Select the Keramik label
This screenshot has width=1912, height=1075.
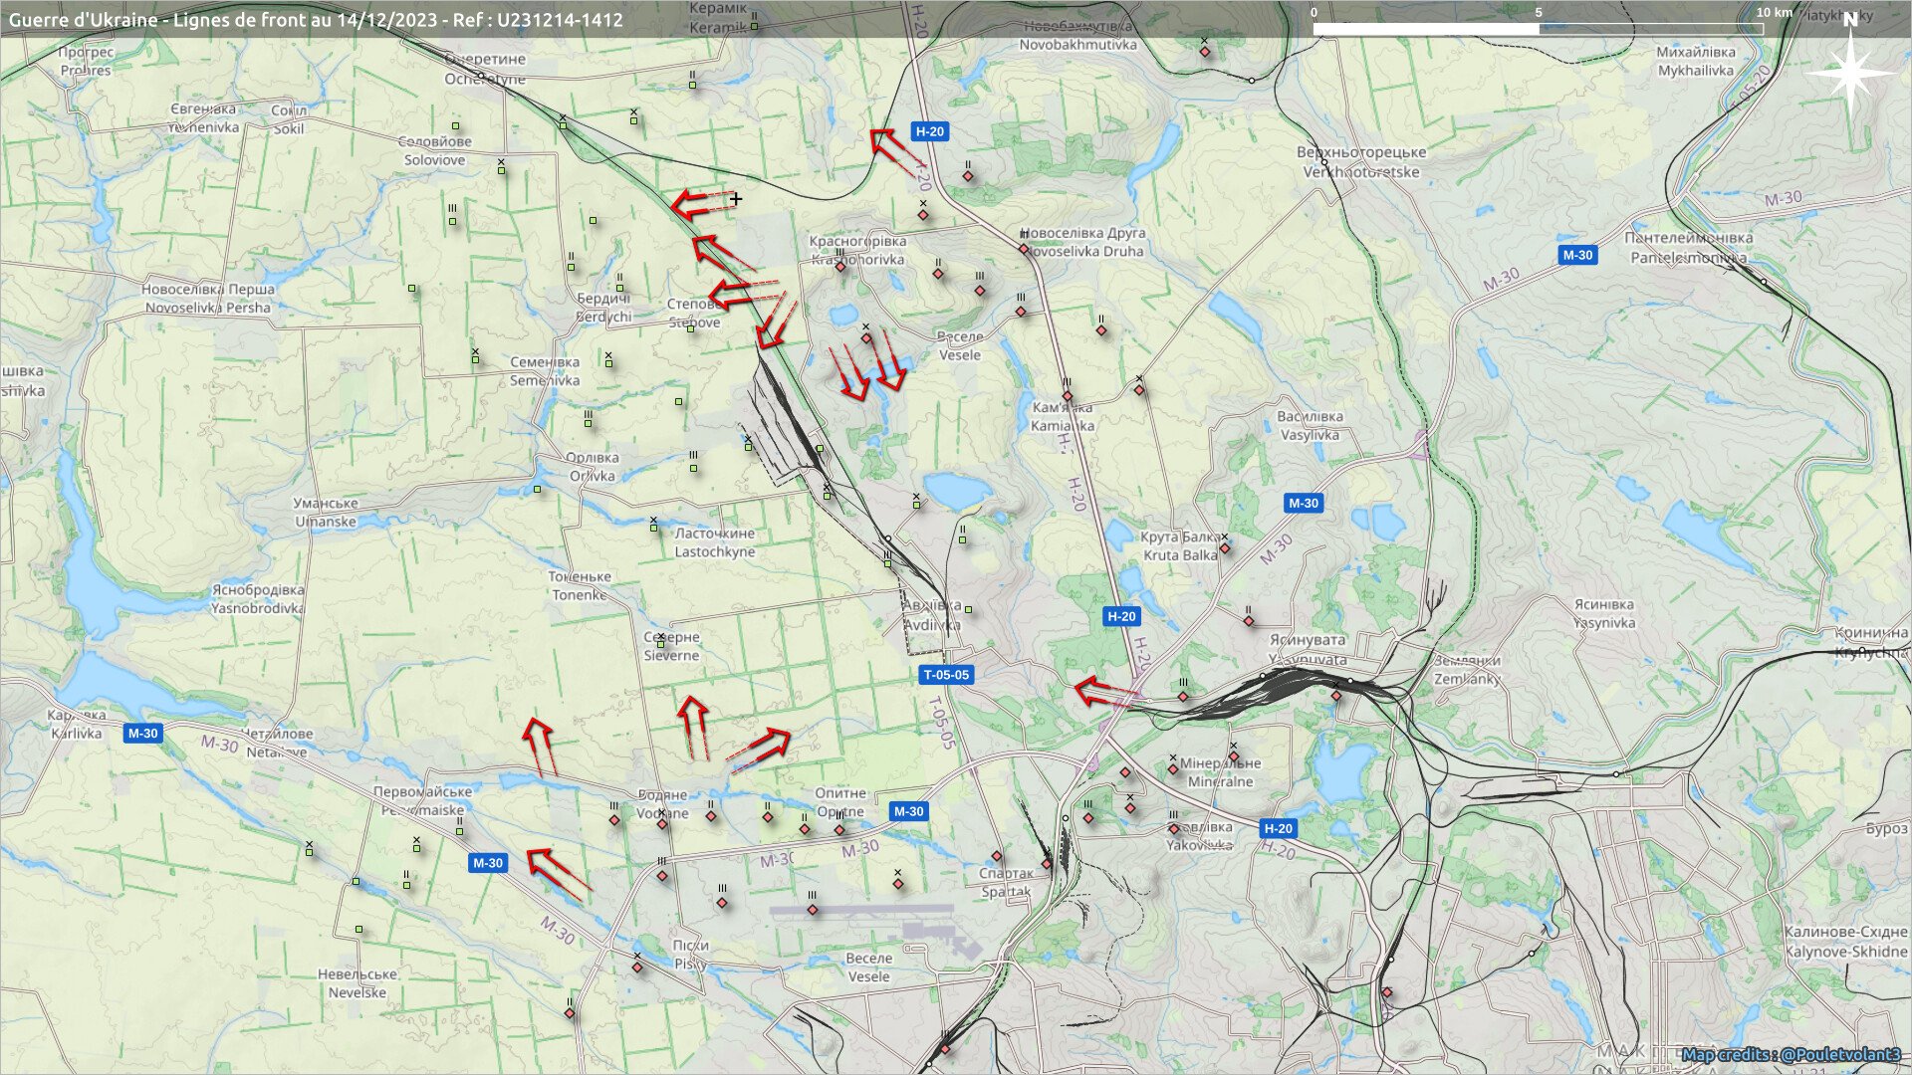[x=717, y=18]
